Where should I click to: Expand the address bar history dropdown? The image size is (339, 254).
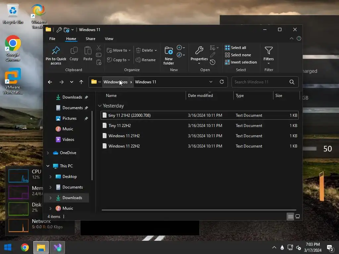tap(211, 82)
